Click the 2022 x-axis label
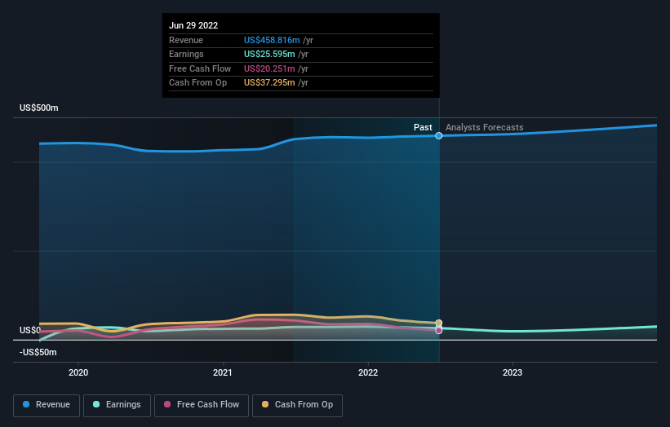This screenshot has width=670, height=427. click(x=368, y=372)
